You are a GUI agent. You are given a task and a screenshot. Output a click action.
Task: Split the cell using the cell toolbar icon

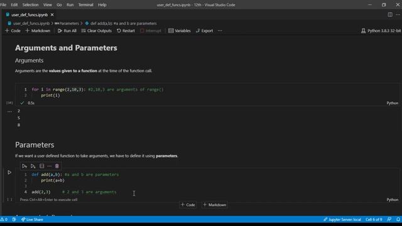(x=42, y=166)
